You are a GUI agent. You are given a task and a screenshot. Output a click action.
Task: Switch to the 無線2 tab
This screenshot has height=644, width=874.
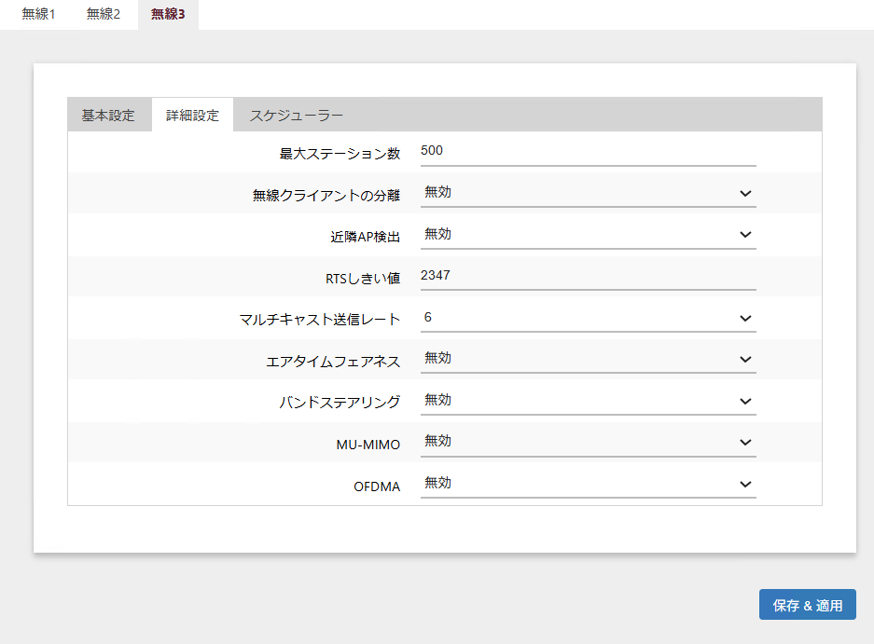click(x=104, y=15)
